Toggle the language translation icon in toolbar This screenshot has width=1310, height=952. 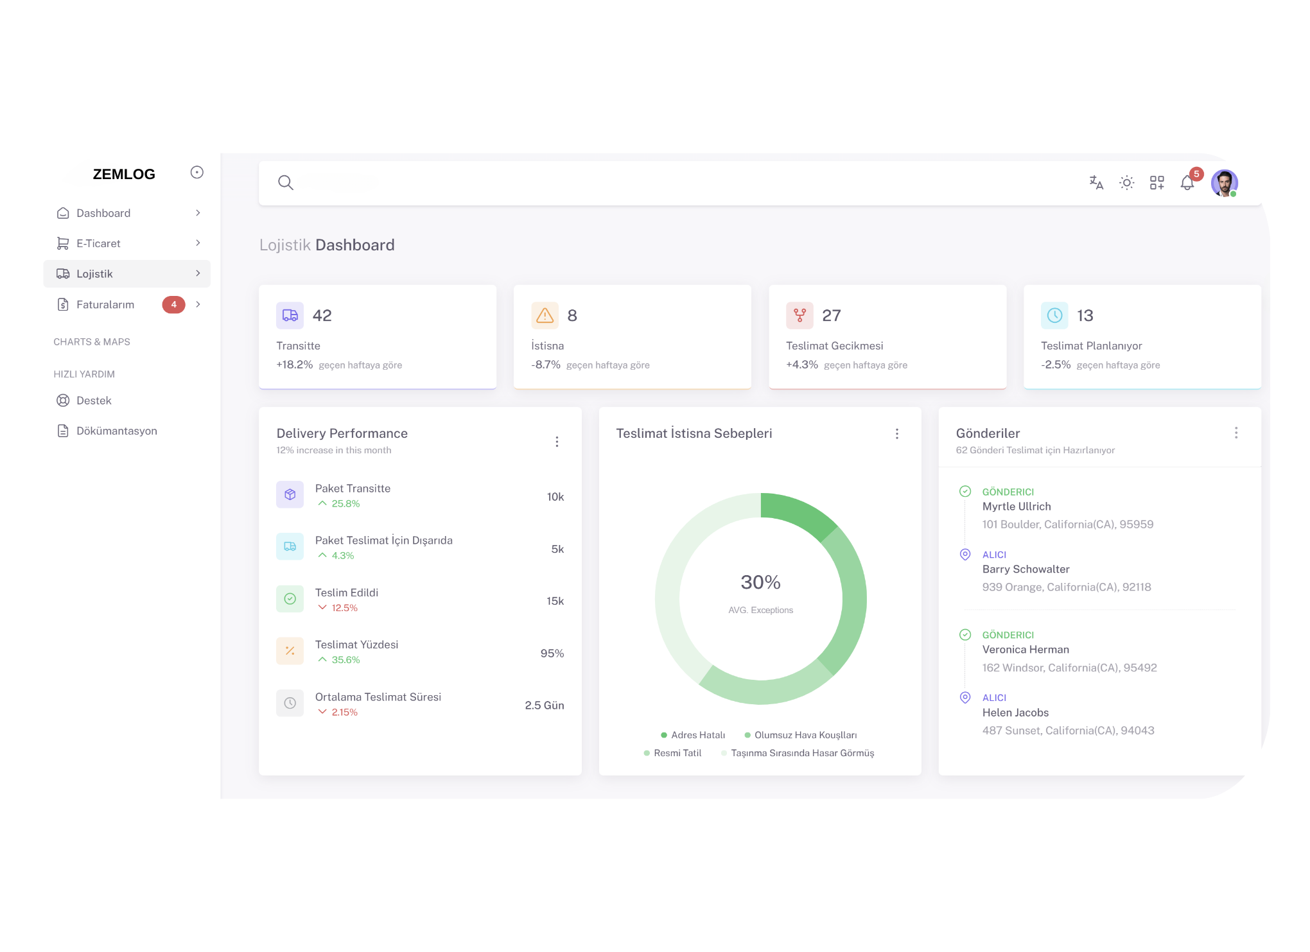[1096, 182]
